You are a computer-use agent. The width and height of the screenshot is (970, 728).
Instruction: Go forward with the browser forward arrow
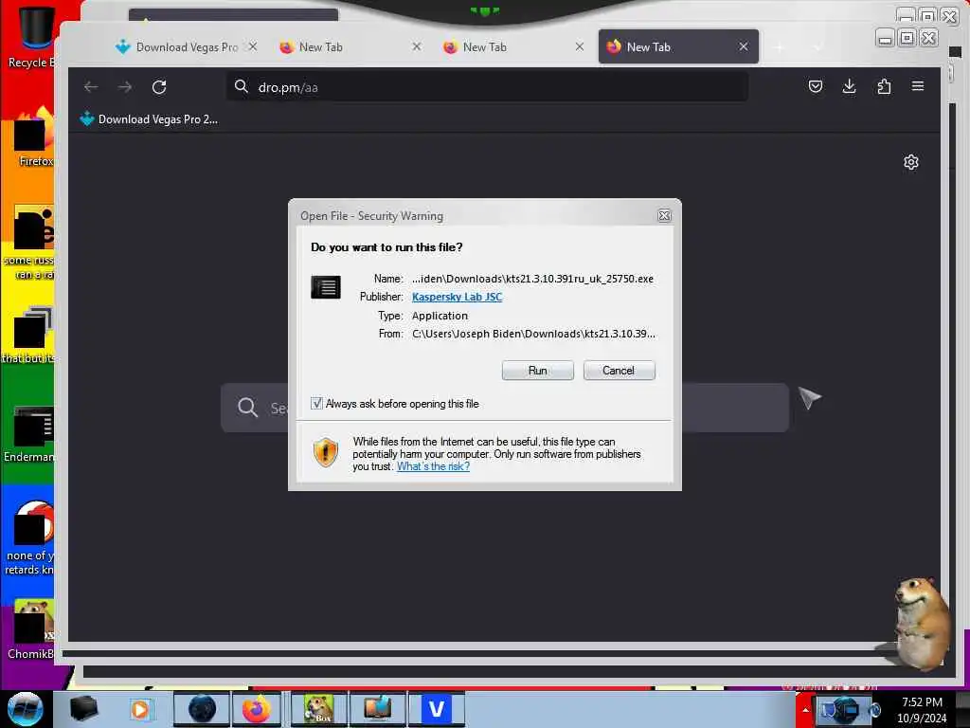pyautogui.click(x=125, y=86)
